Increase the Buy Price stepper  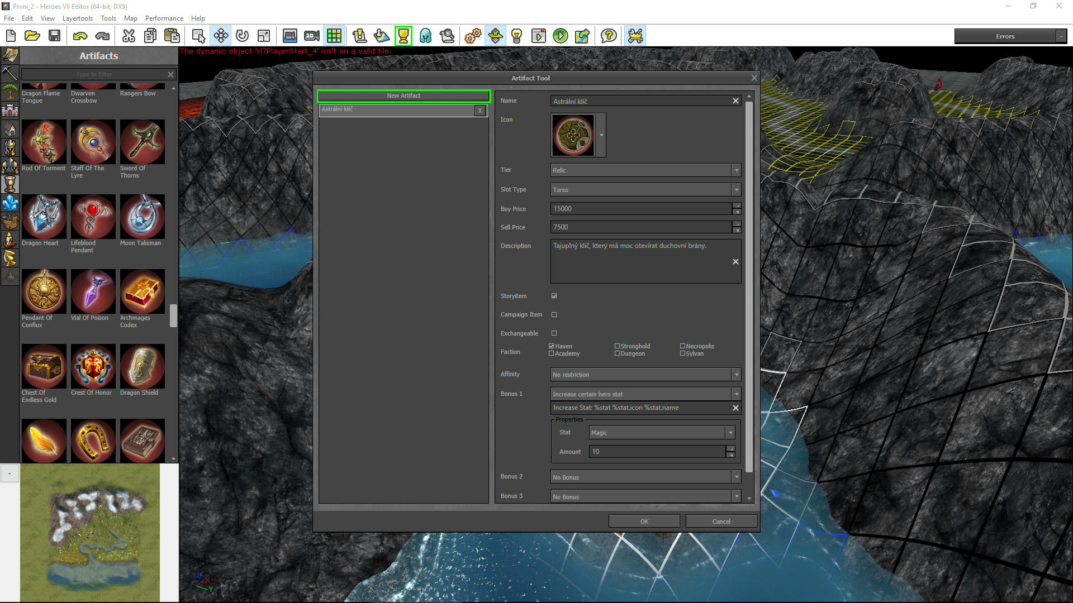(x=737, y=206)
